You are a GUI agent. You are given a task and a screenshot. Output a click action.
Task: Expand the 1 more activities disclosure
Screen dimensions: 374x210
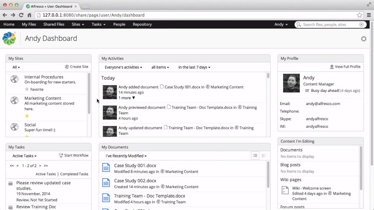(127, 98)
